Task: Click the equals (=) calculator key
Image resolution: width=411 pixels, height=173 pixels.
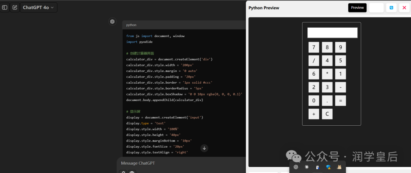Action: tap(341, 100)
